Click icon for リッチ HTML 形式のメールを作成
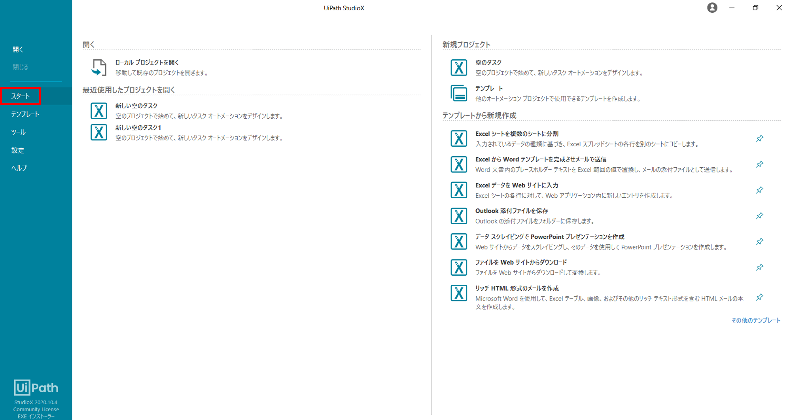Viewport: 791px width, 420px height. tap(459, 293)
